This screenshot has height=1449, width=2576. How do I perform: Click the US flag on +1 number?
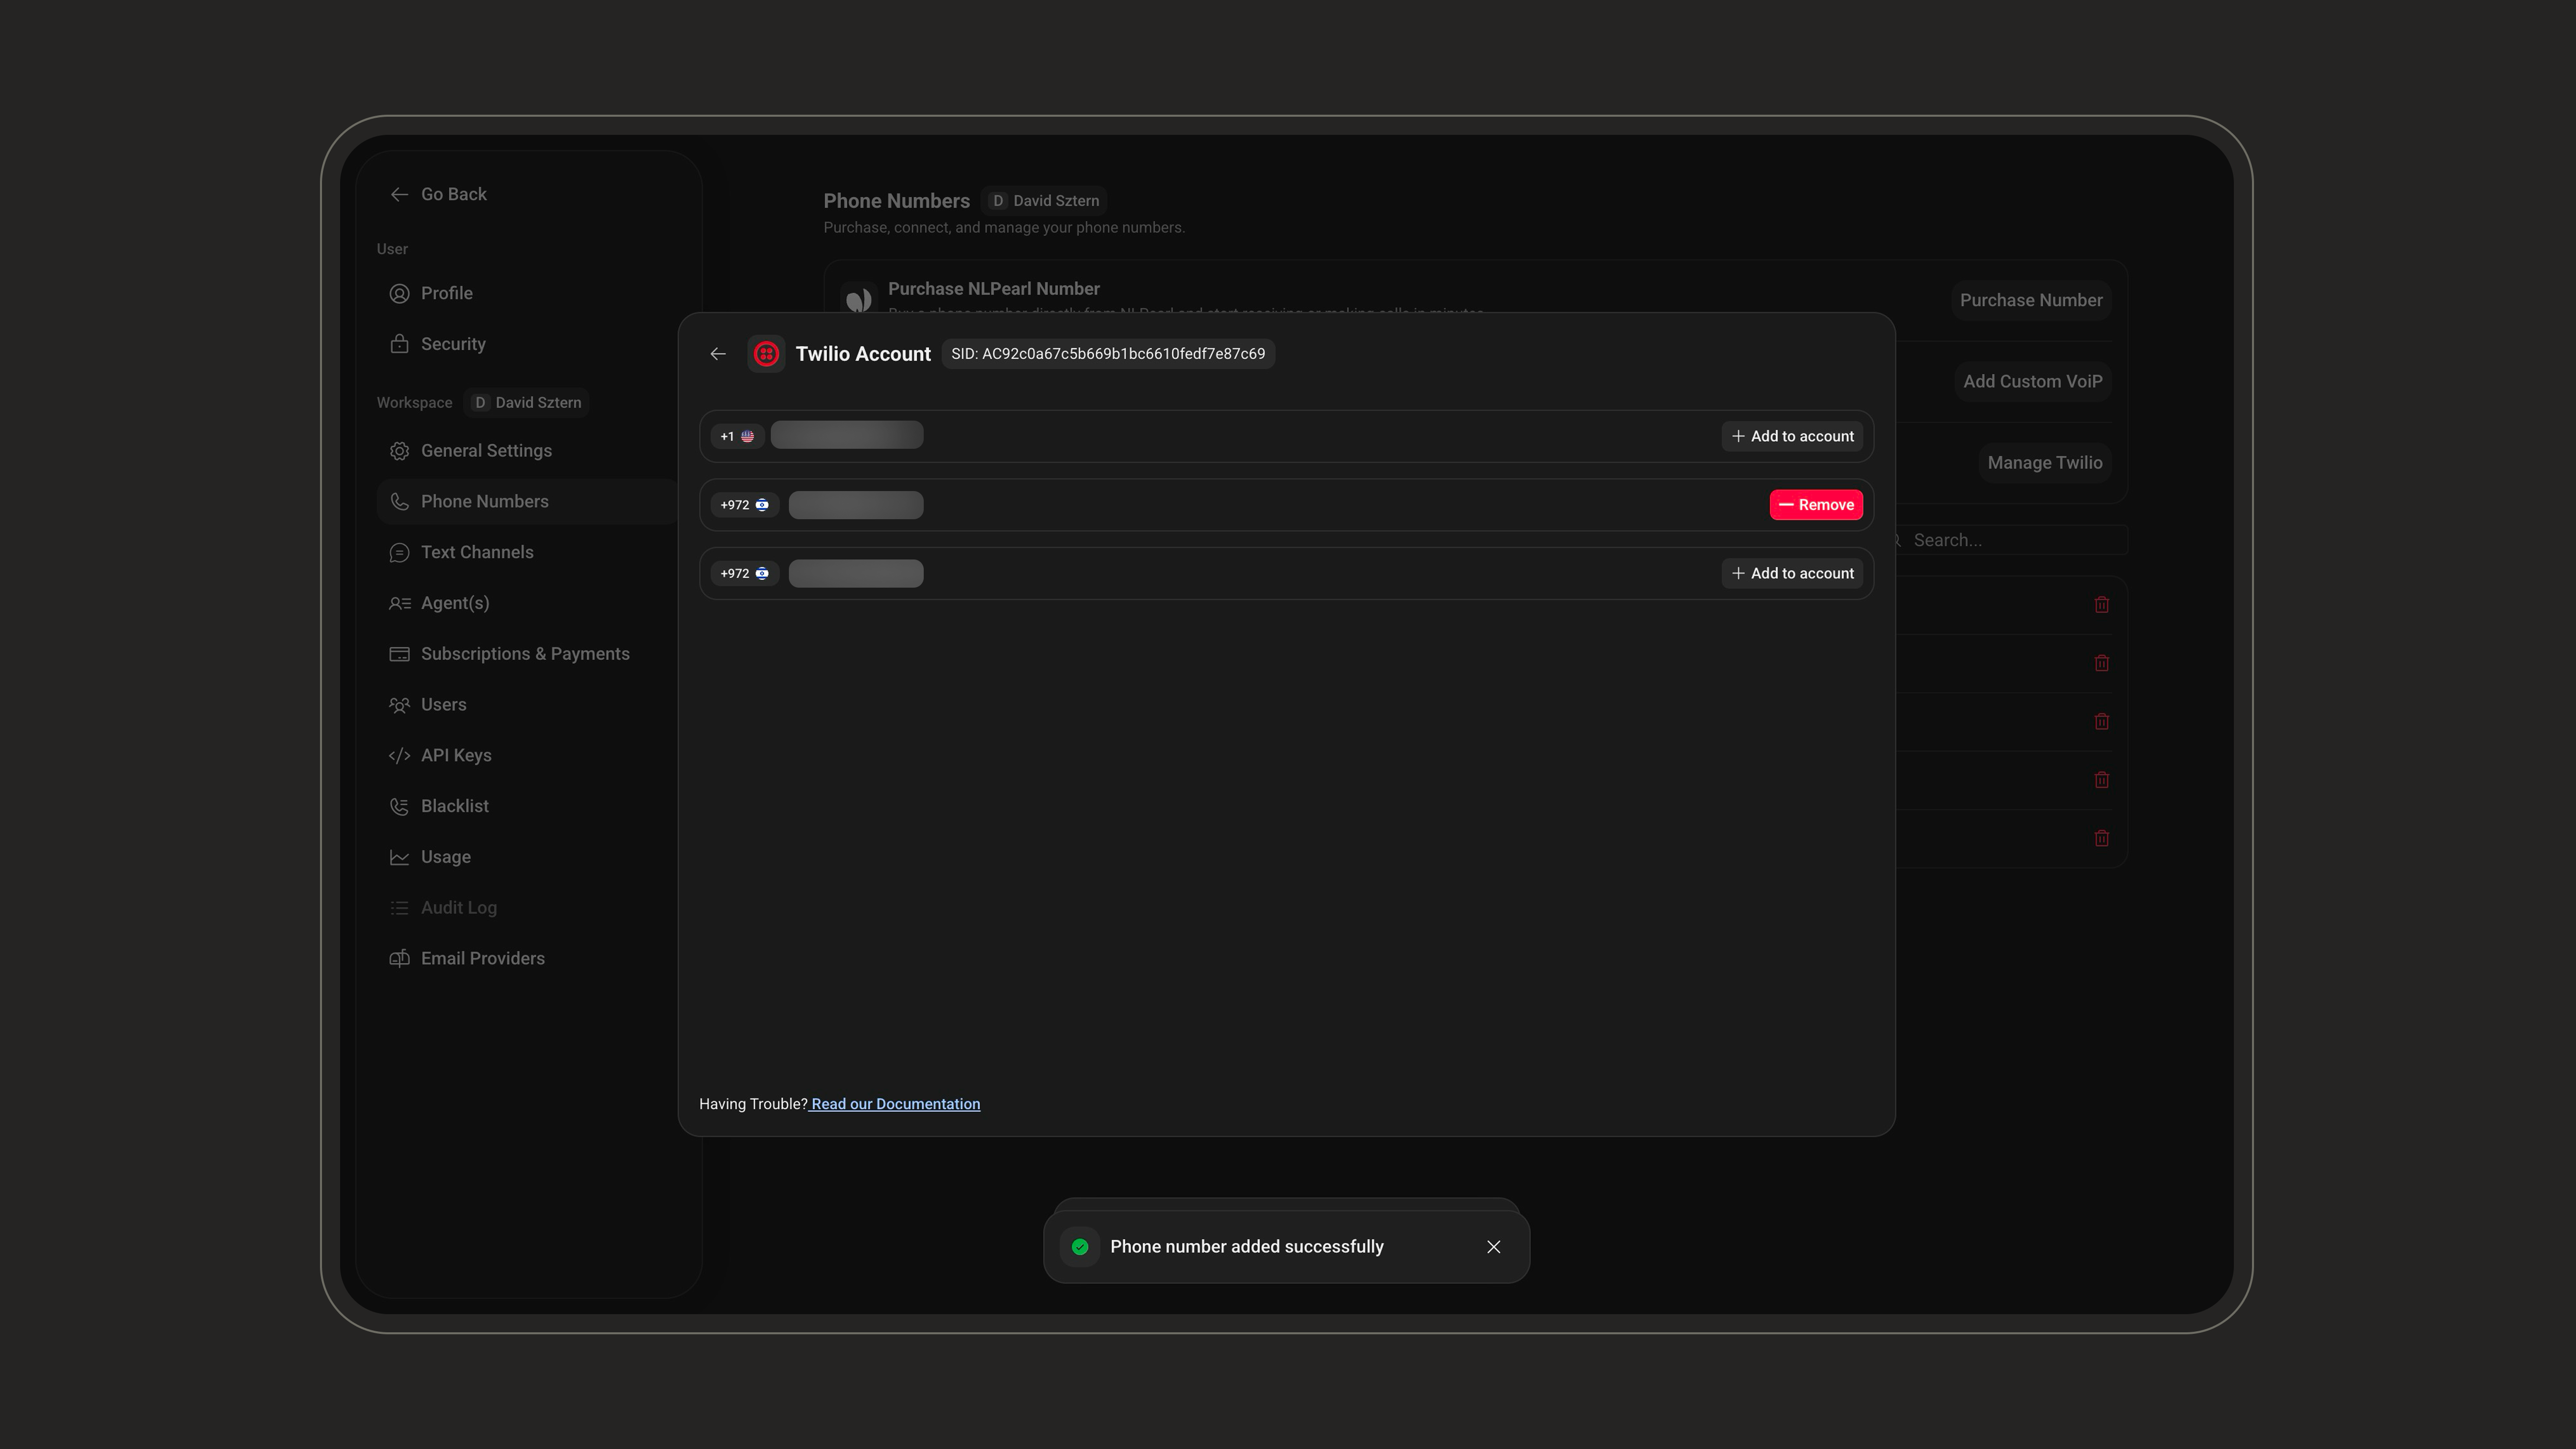click(x=747, y=436)
